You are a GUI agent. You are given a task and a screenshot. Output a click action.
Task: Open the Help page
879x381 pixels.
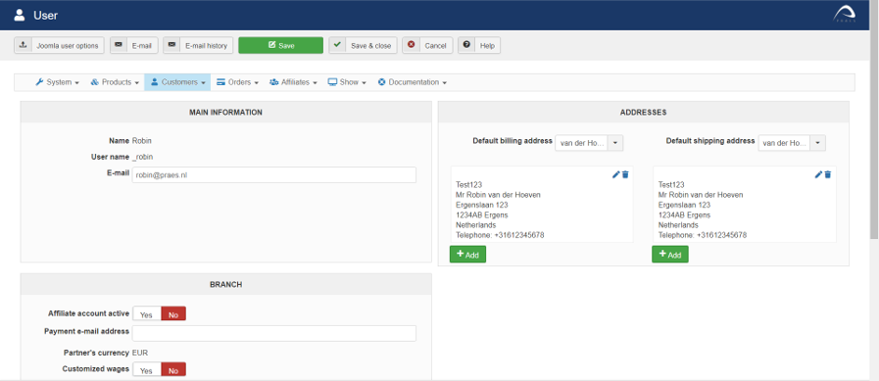[479, 45]
